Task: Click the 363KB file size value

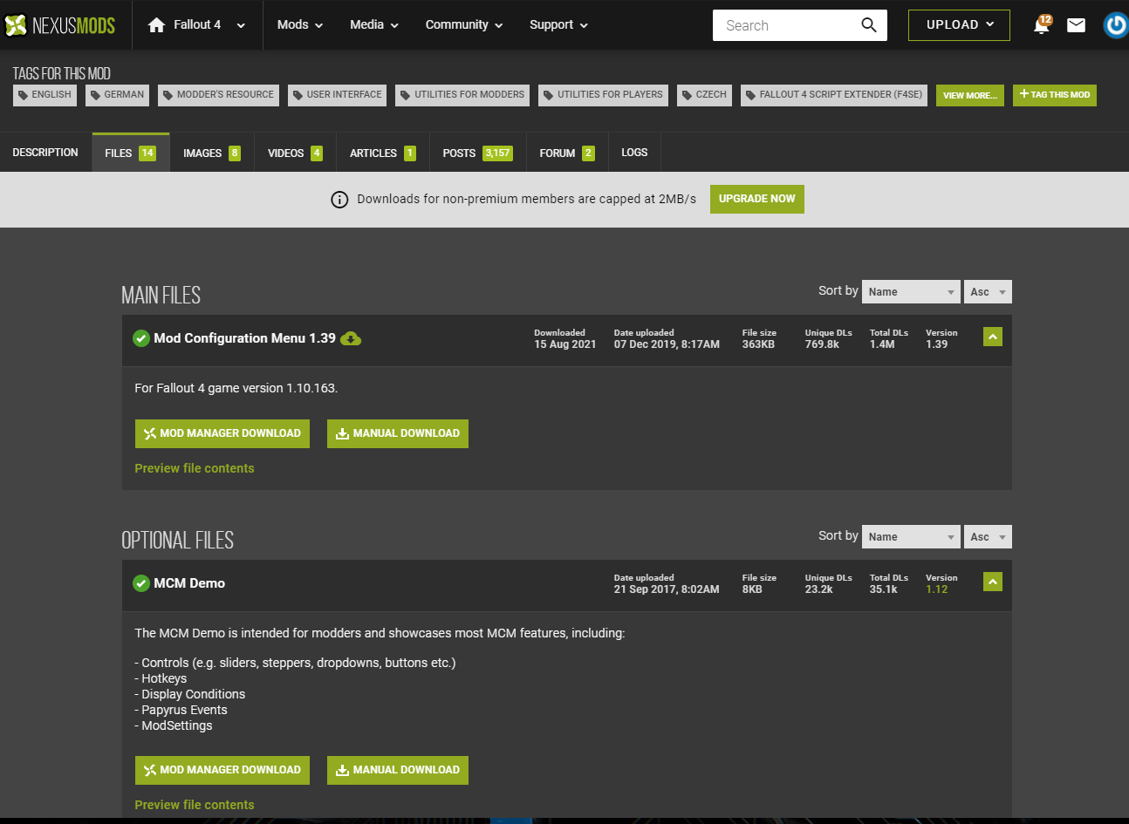Action: 758,344
